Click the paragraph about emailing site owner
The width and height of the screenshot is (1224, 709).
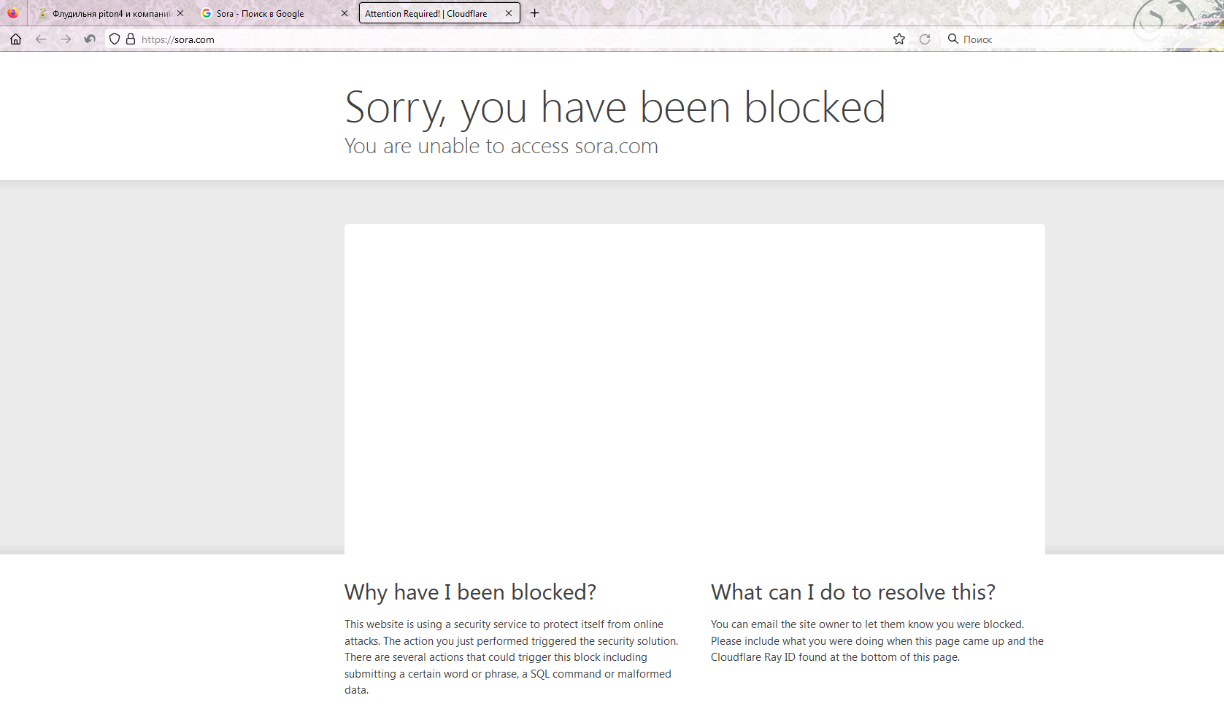[x=877, y=641]
